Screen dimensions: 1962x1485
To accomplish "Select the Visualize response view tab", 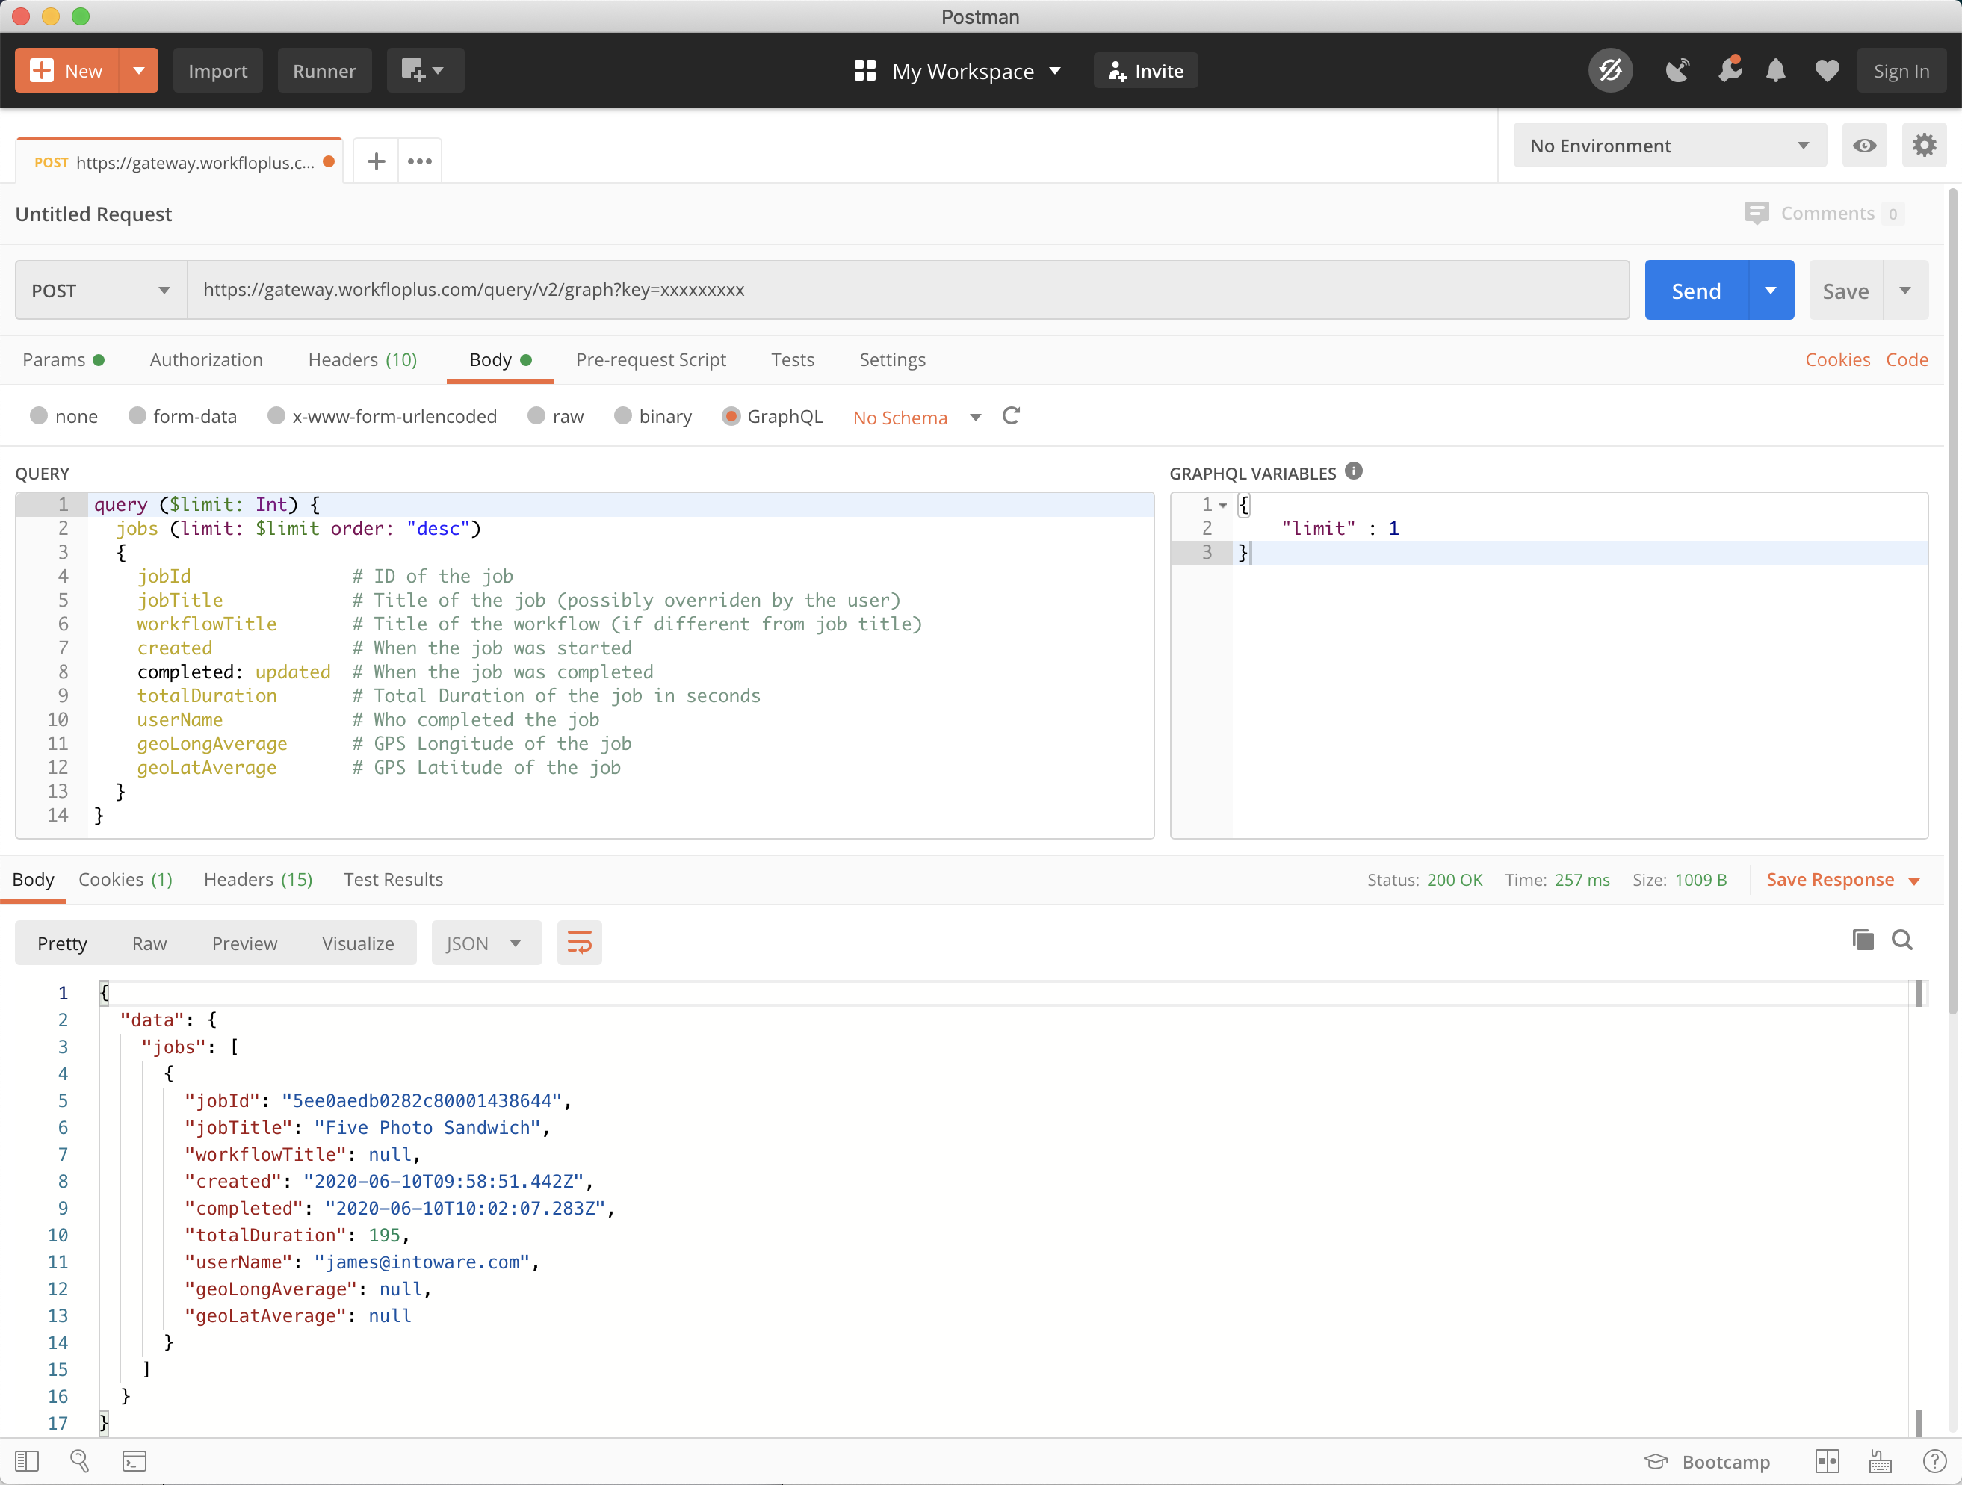I will pos(357,942).
